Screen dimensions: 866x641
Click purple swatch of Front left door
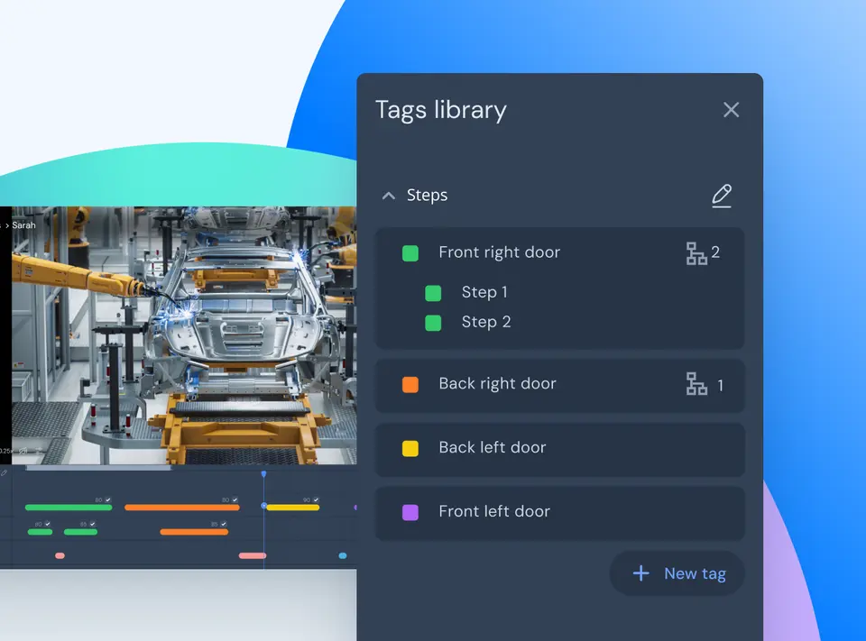(410, 512)
